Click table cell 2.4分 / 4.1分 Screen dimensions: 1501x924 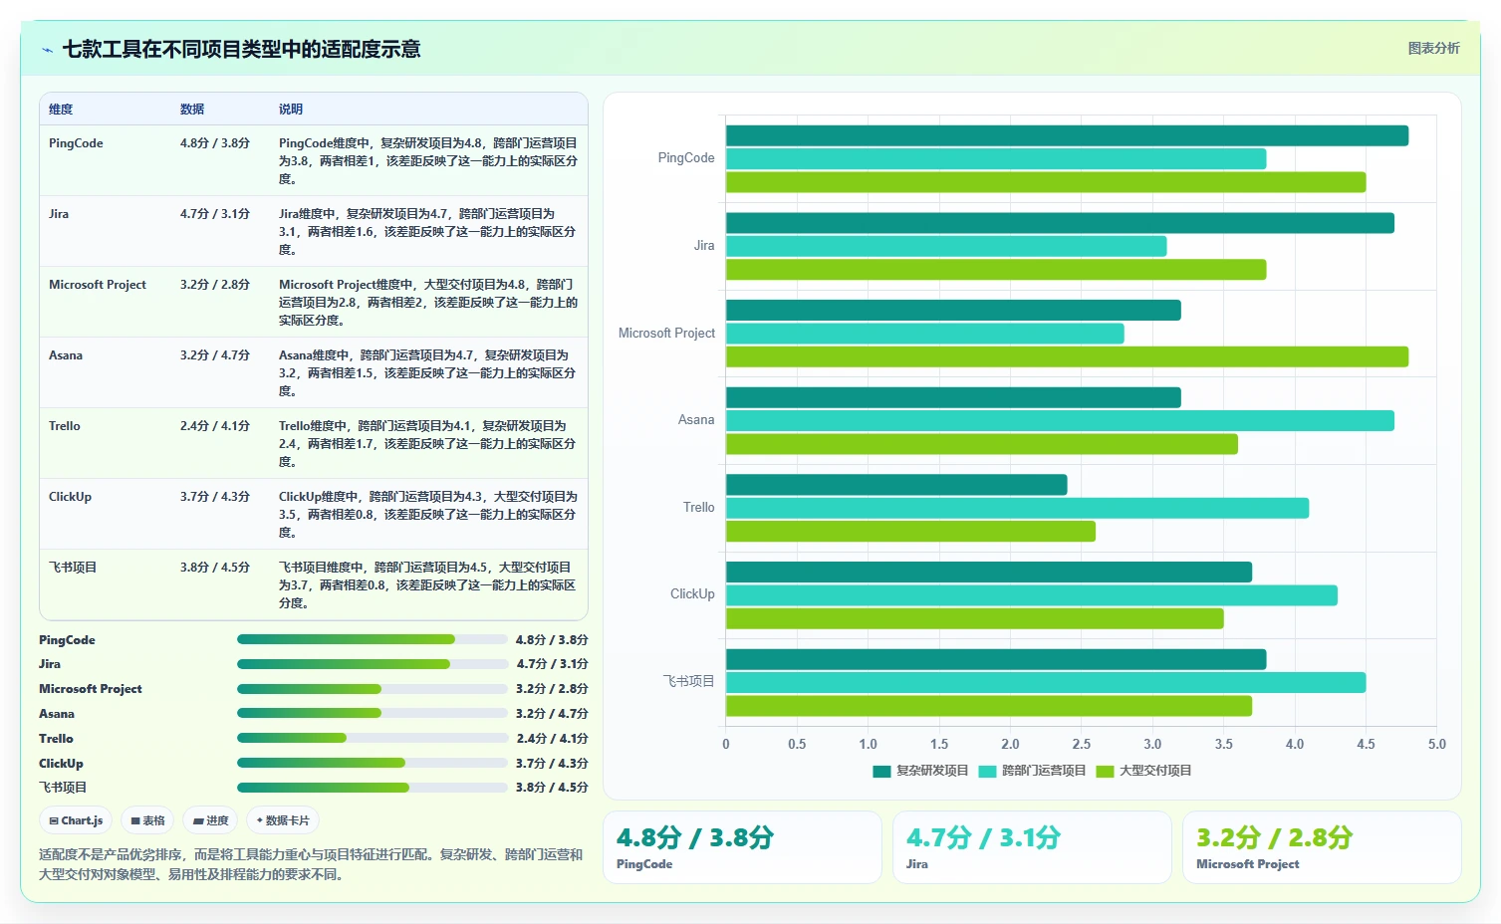[215, 426]
